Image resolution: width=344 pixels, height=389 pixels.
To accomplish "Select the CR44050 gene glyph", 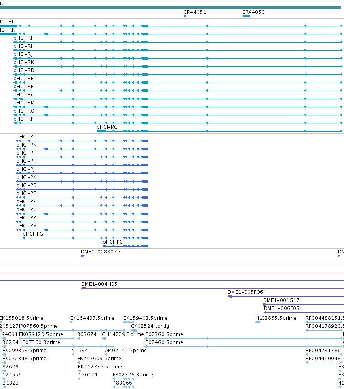I will pos(246,16).
